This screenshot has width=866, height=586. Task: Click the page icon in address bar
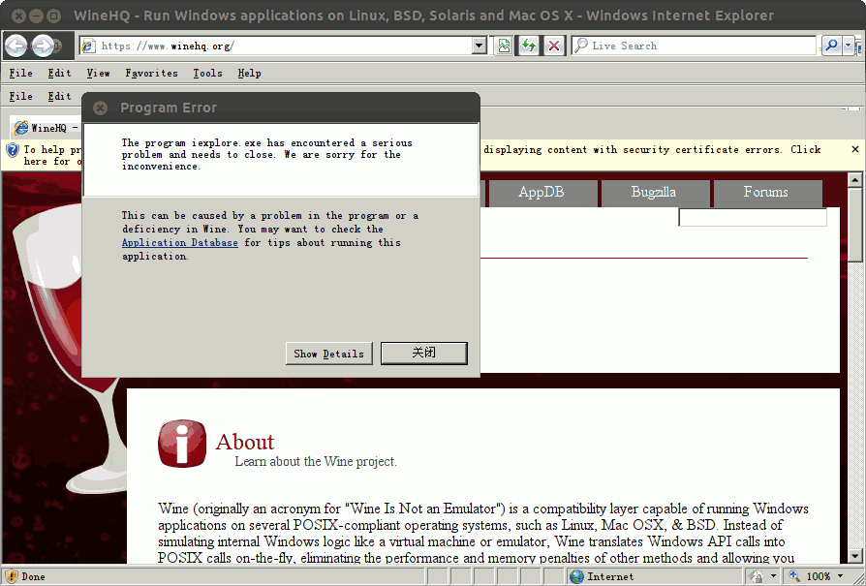pos(88,46)
